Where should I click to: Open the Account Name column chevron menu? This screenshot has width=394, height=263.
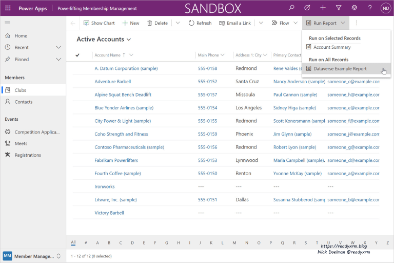[131, 55]
